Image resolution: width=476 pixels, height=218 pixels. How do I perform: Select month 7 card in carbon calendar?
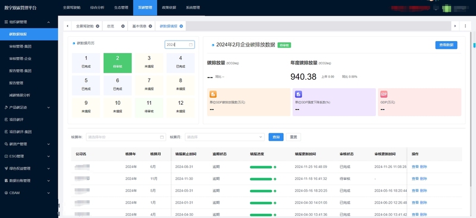point(149,85)
